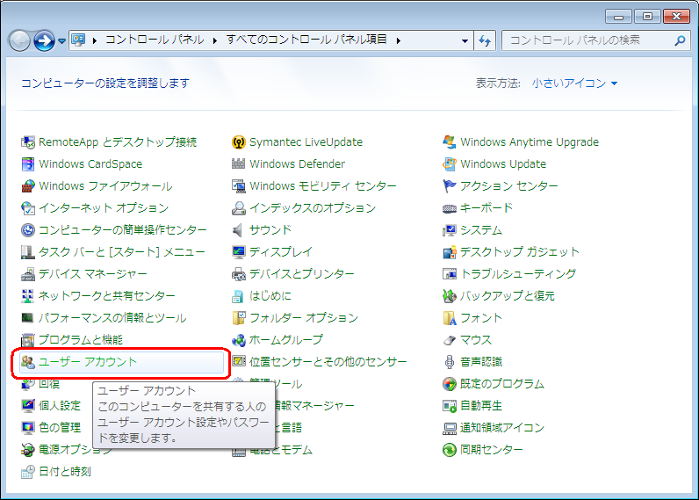The width and height of the screenshot is (699, 500).
Task: Open the フォント folder icon
Action: [450, 318]
